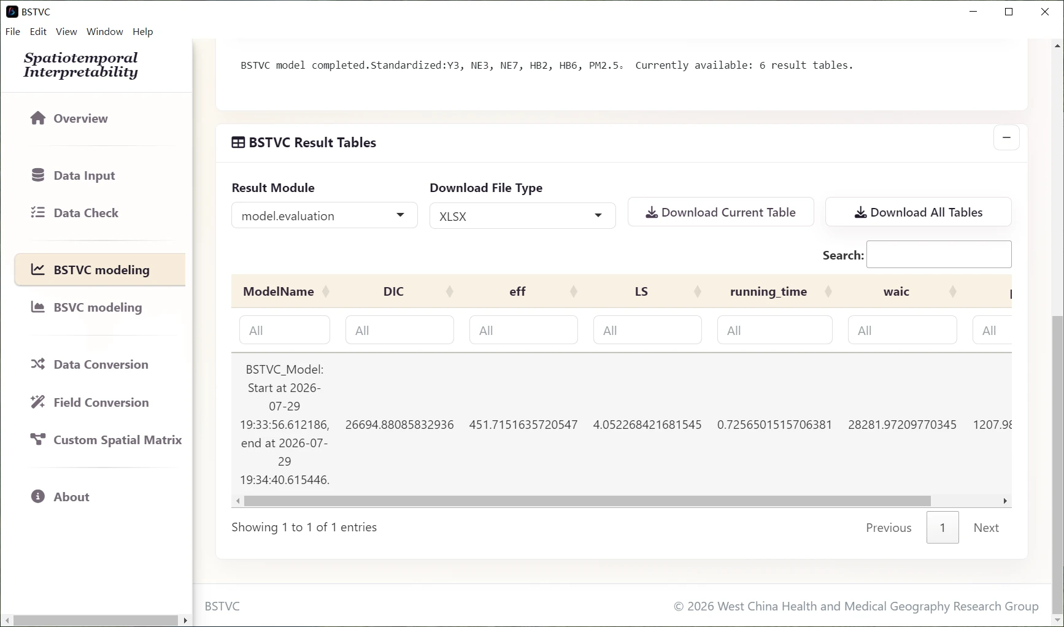Viewport: 1064px width, 627px height.
Task: Sort table by eff column arrows
Action: click(x=574, y=291)
